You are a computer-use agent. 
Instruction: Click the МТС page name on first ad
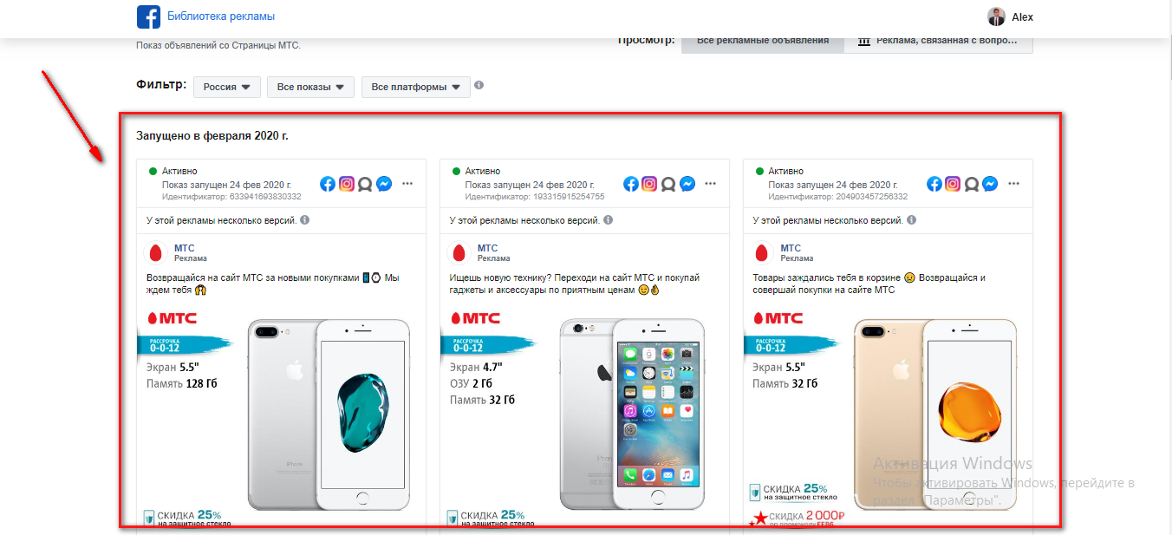(x=185, y=248)
